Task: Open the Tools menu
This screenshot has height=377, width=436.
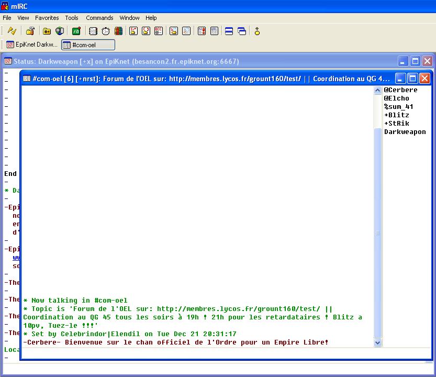Action: click(x=72, y=18)
